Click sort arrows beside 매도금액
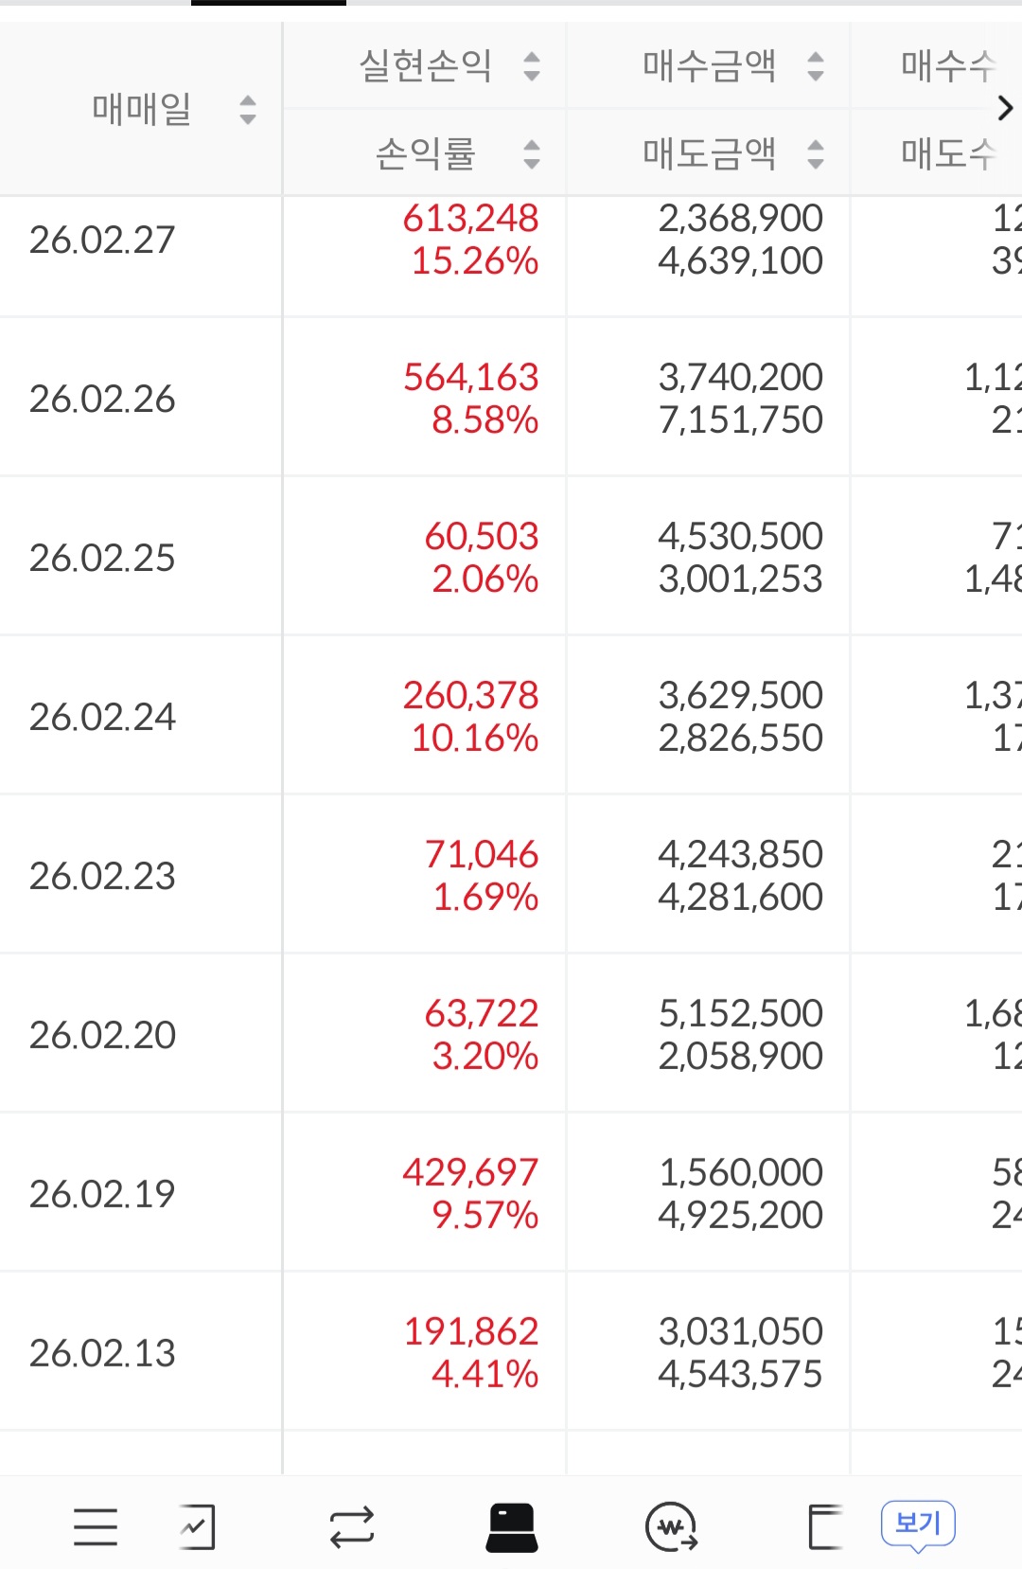1022x1569 pixels. click(x=816, y=153)
